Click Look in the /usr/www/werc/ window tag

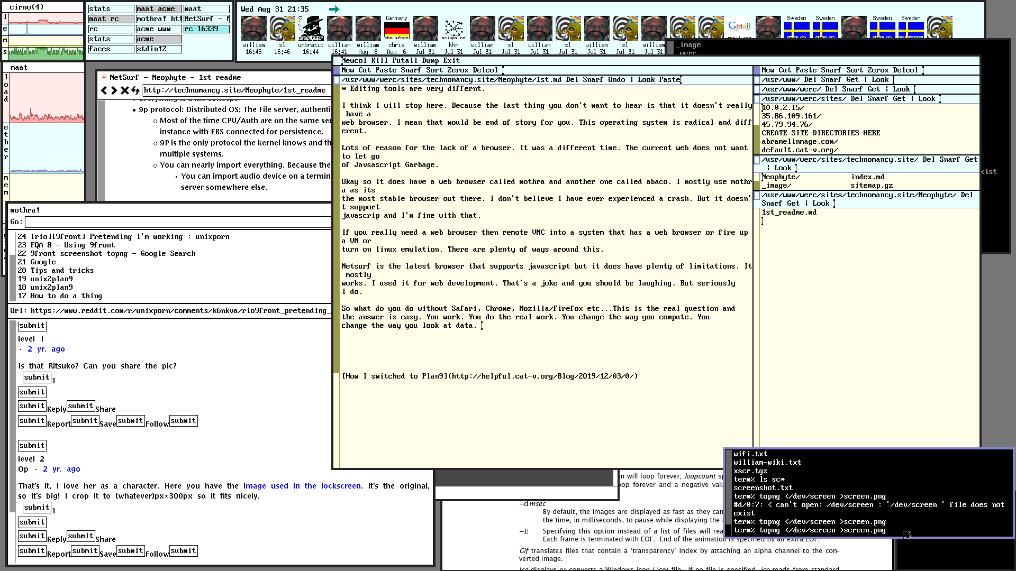tap(901, 89)
